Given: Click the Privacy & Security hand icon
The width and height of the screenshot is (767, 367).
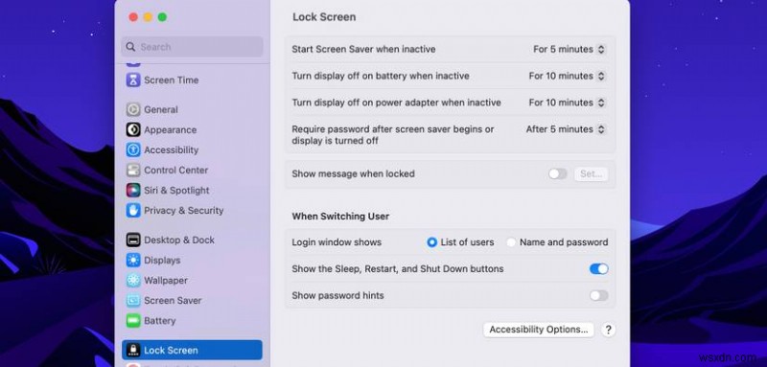Looking at the screenshot, I should point(133,210).
